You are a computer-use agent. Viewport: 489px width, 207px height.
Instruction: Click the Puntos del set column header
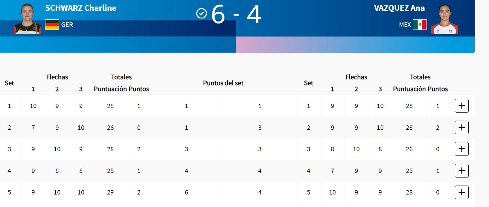pyautogui.click(x=223, y=83)
